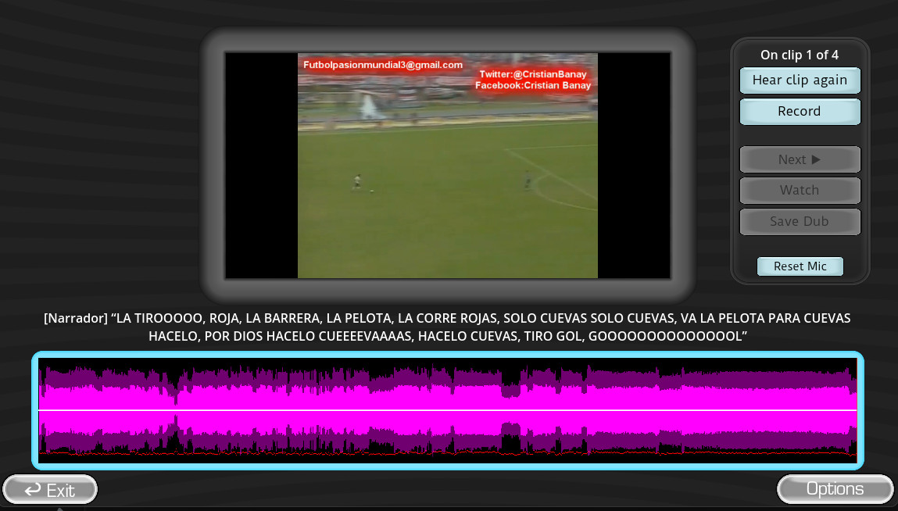The height and width of the screenshot is (511, 898).
Task: Click the 'On clip 1 of 4' label
Action: [x=800, y=55]
